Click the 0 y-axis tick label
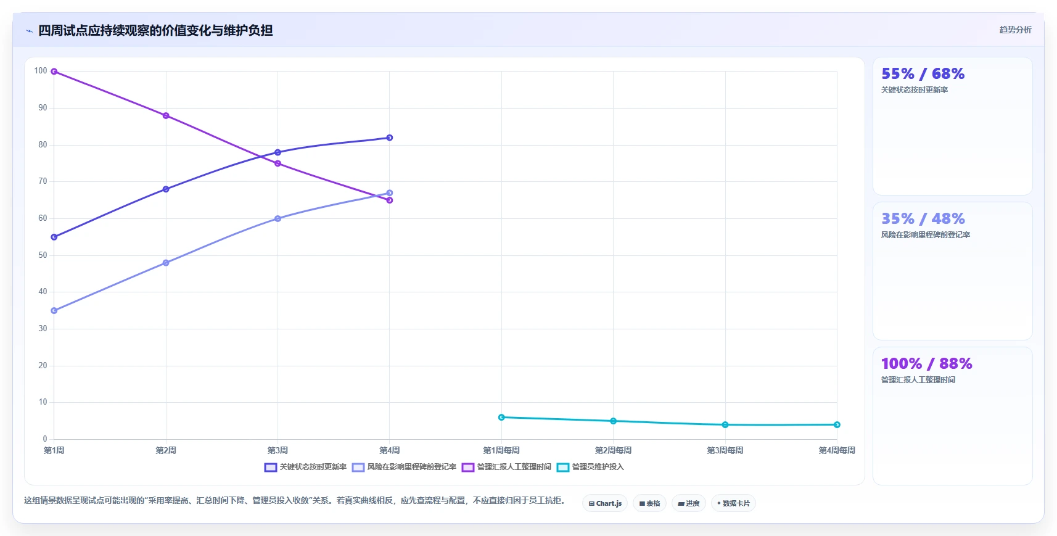The width and height of the screenshot is (1057, 536). pyautogui.click(x=44, y=439)
